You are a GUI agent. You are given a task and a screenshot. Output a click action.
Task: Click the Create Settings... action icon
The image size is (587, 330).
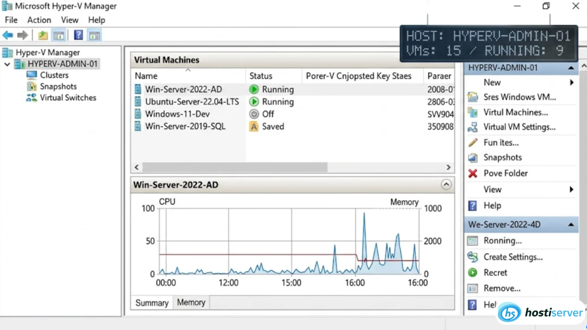pyautogui.click(x=473, y=257)
